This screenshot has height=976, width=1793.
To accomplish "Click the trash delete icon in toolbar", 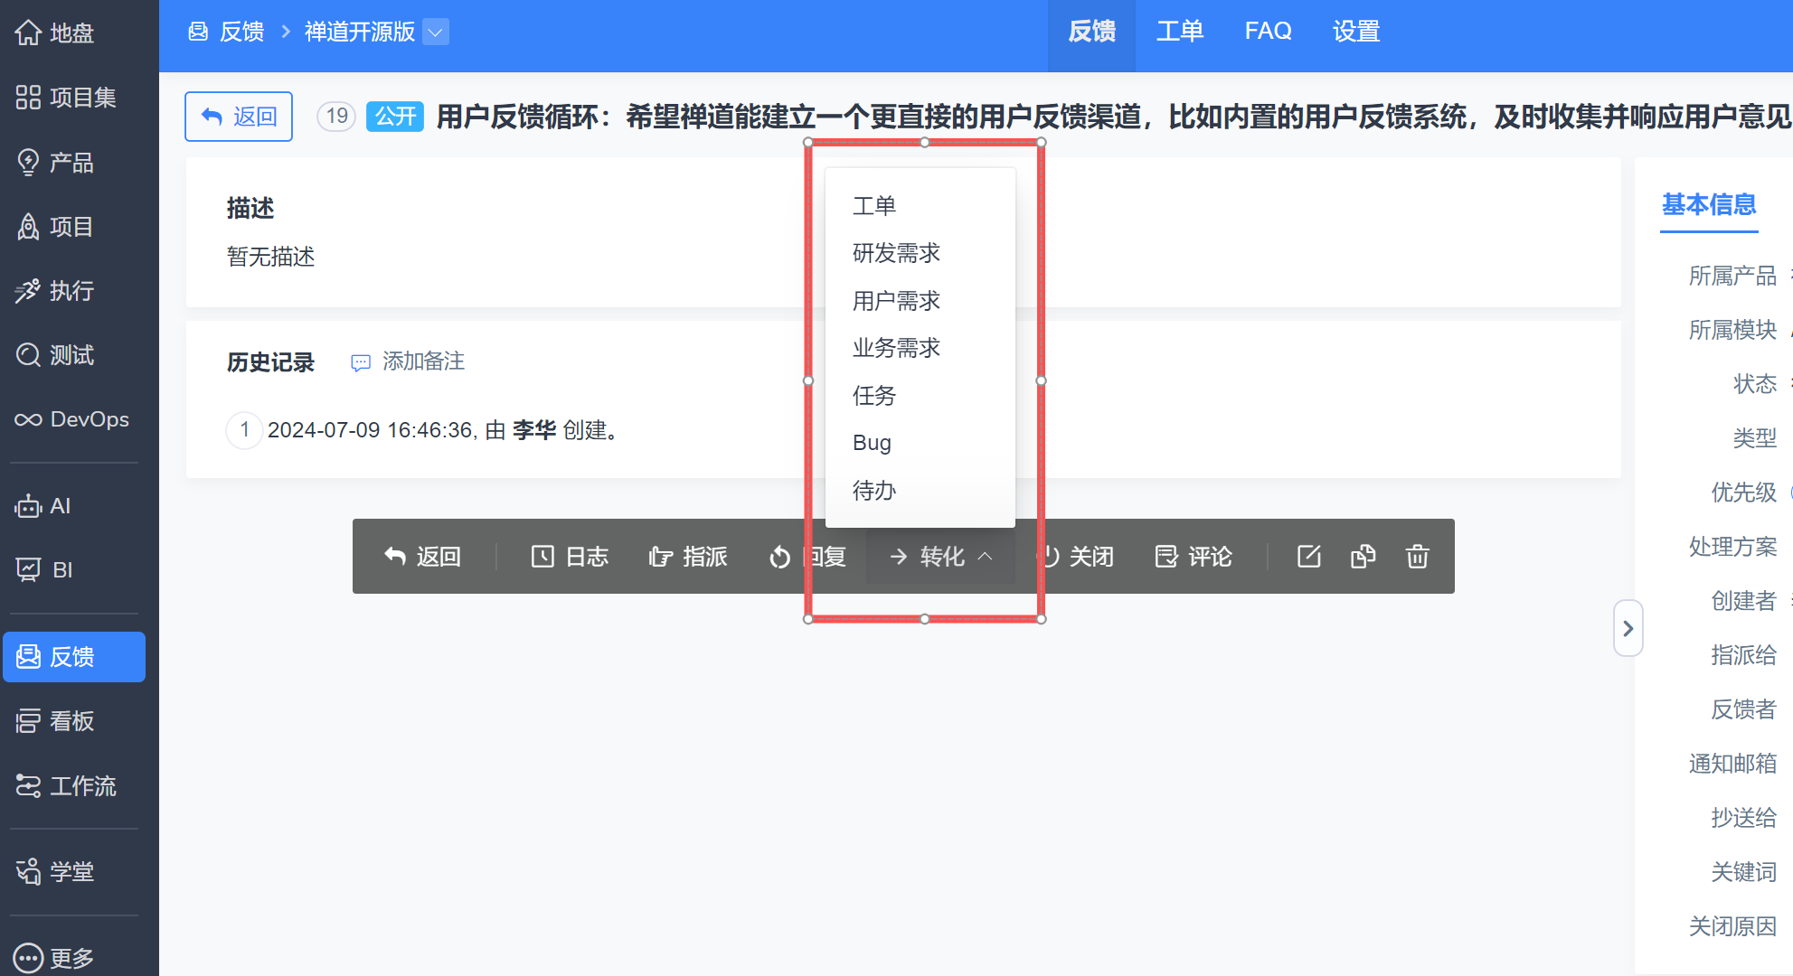I will click(x=1417, y=557).
